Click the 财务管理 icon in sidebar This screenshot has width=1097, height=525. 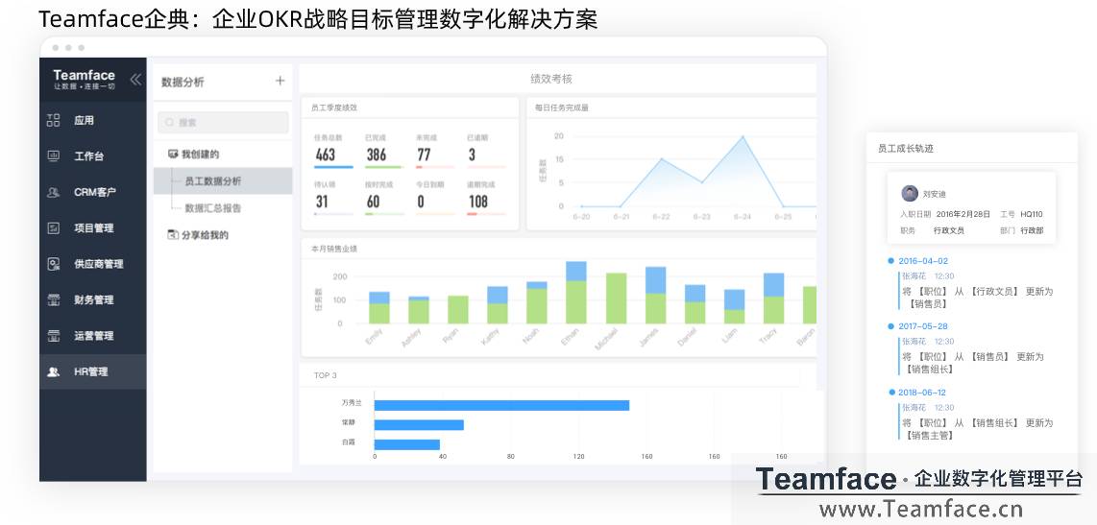click(x=53, y=299)
